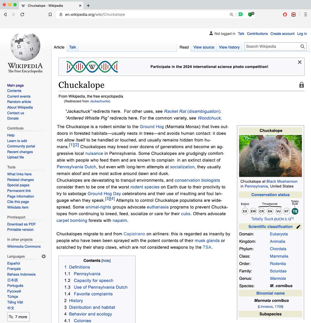The height and width of the screenshot is (323, 311).
Task: Click the green shield extension icon
Action: click(250, 14)
